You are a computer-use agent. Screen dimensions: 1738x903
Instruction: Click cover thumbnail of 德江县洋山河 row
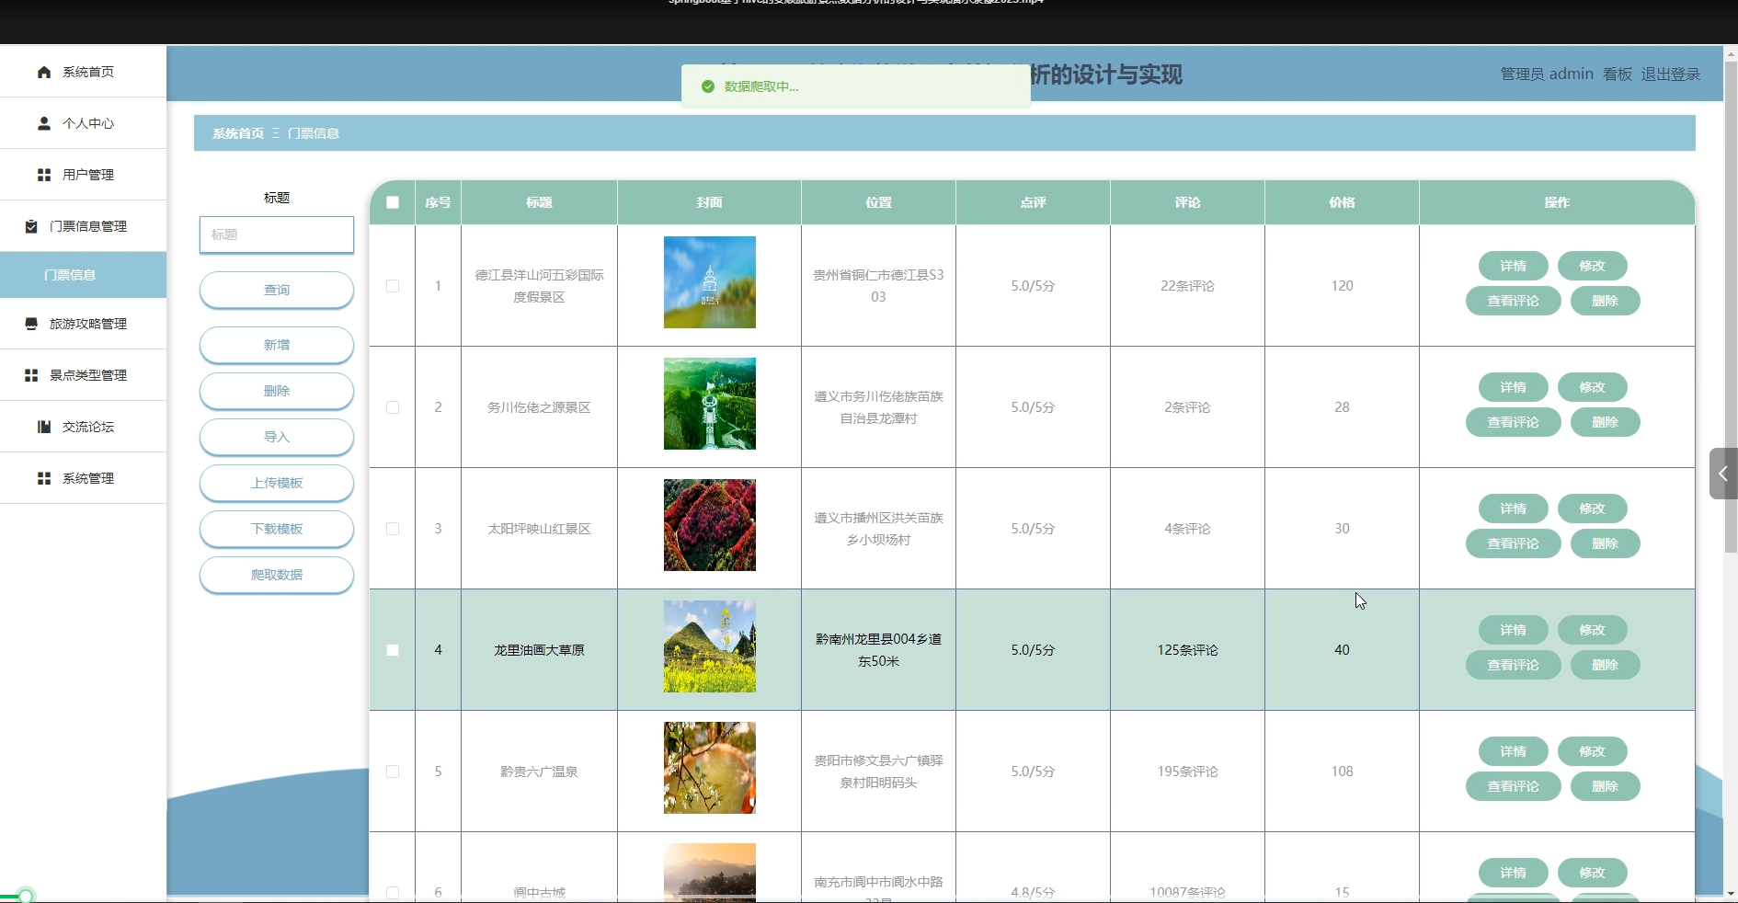point(710,282)
